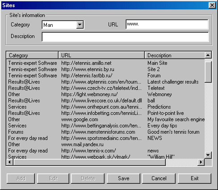Click the Save button
The image size is (218, 190).
[x=123, y=178]
